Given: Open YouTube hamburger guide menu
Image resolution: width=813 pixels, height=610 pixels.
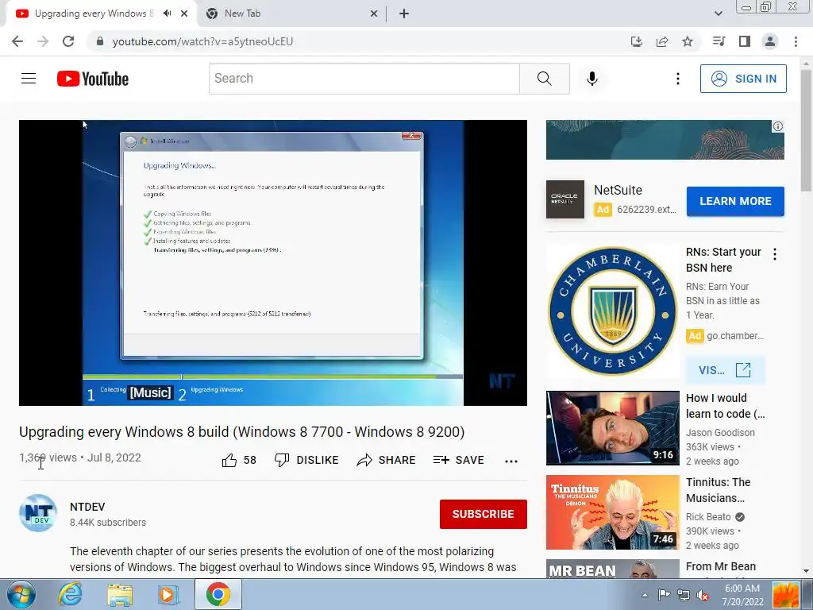Looking at the screenshot, I should 29,79.
